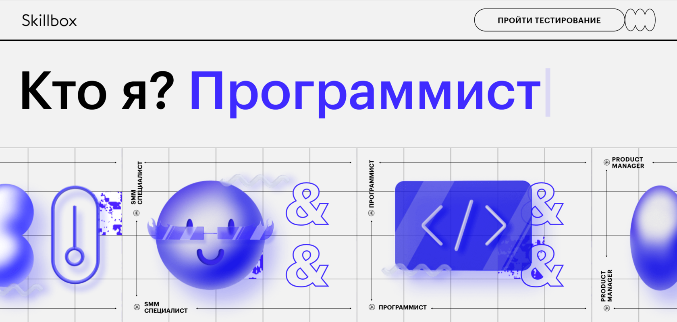Click the horizontal ПРОГРАММИСТ label at bottom

point(402,307)
